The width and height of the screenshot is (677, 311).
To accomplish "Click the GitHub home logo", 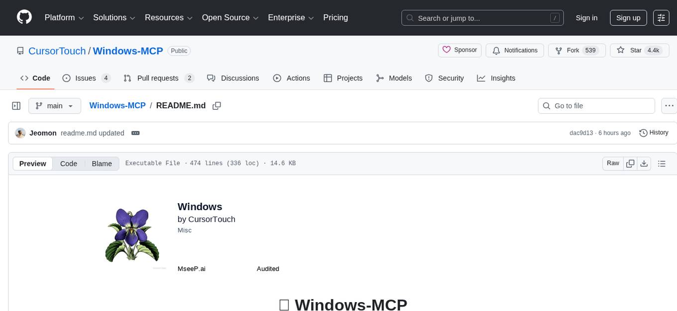I will pyautogui.click(x=24, y=17).
